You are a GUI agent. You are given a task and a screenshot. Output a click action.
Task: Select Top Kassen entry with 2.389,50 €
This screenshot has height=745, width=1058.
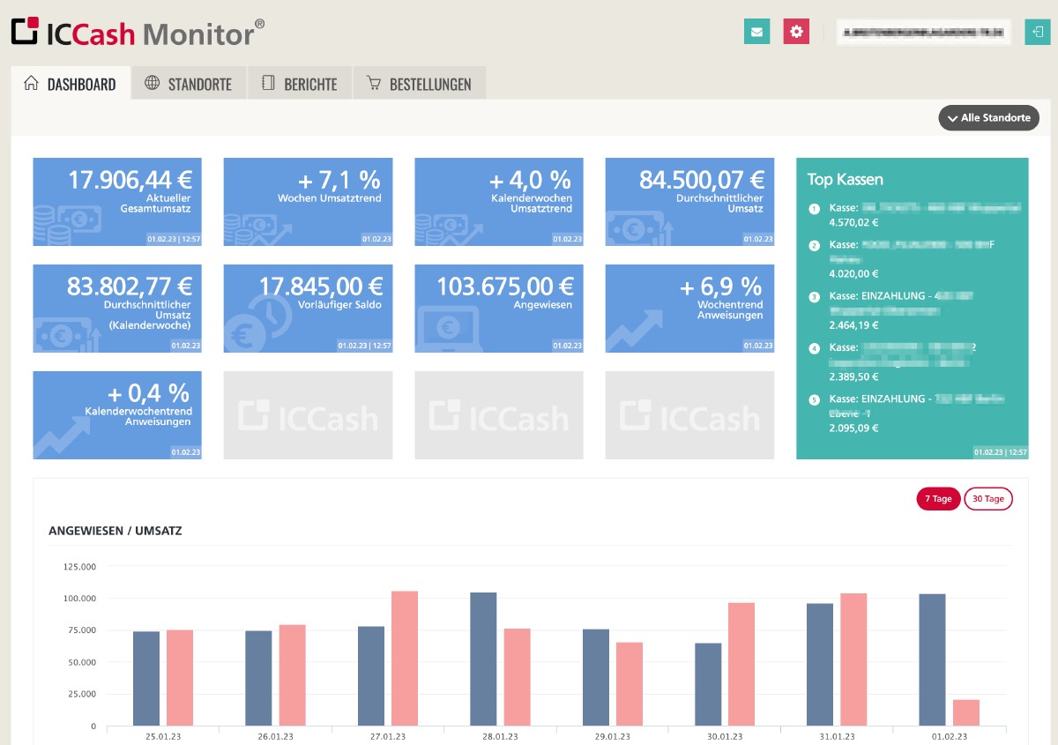pos(914,361)
